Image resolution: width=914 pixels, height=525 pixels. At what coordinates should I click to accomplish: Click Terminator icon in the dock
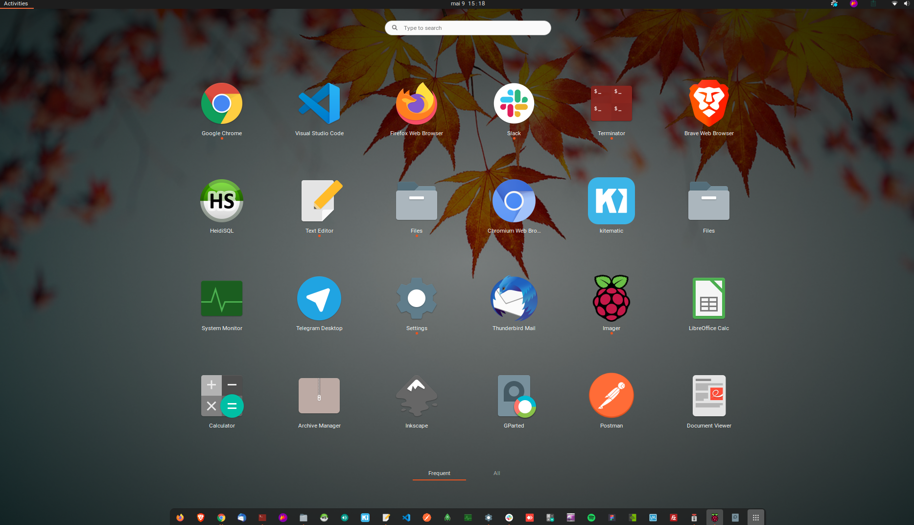(x=262, y=518)
